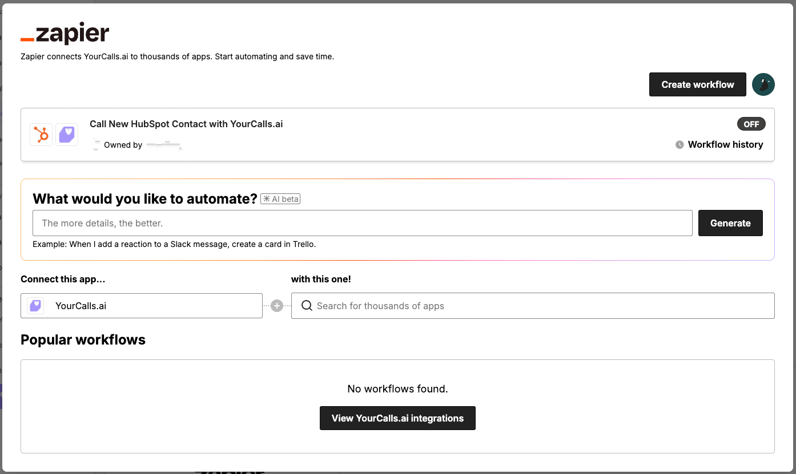Screen dimensions: 796x474
Task: Click the AI beta badge
Action: pos(280,199)
